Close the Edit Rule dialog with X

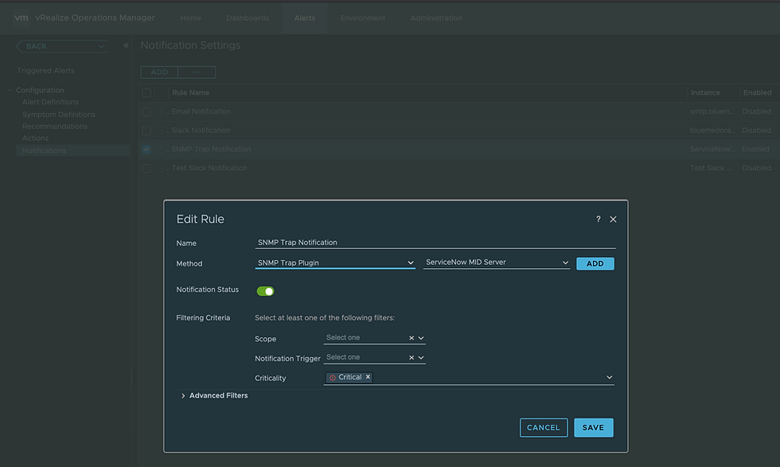[613, 220]
